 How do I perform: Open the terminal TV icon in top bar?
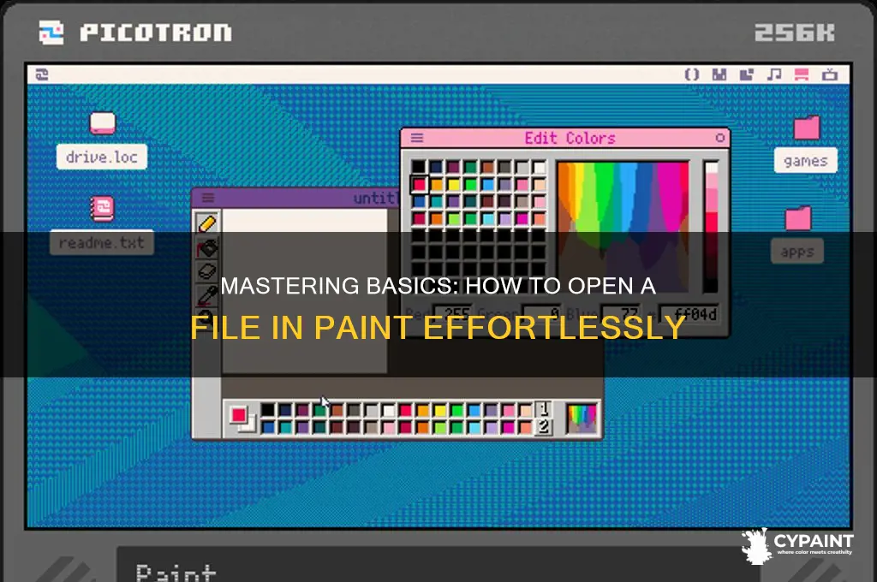(x=829, y=74)
